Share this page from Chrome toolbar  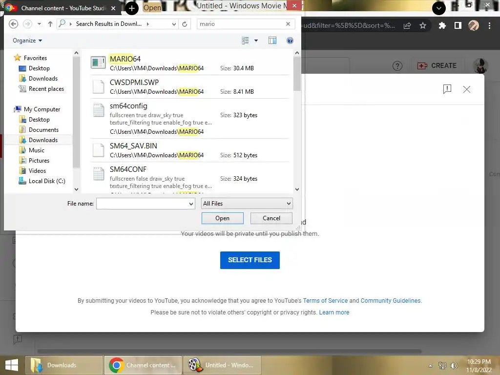click(x=407, y=25)
